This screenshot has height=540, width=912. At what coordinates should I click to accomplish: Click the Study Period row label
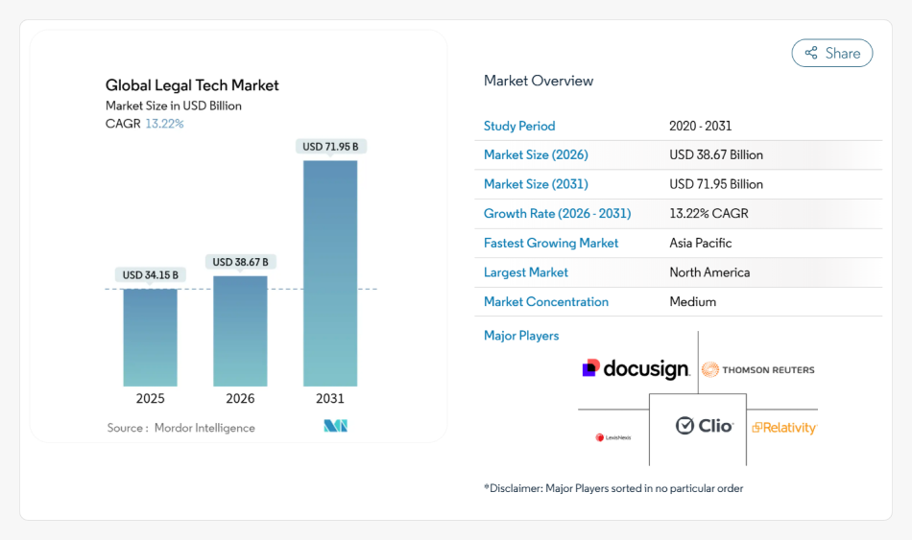519,126
